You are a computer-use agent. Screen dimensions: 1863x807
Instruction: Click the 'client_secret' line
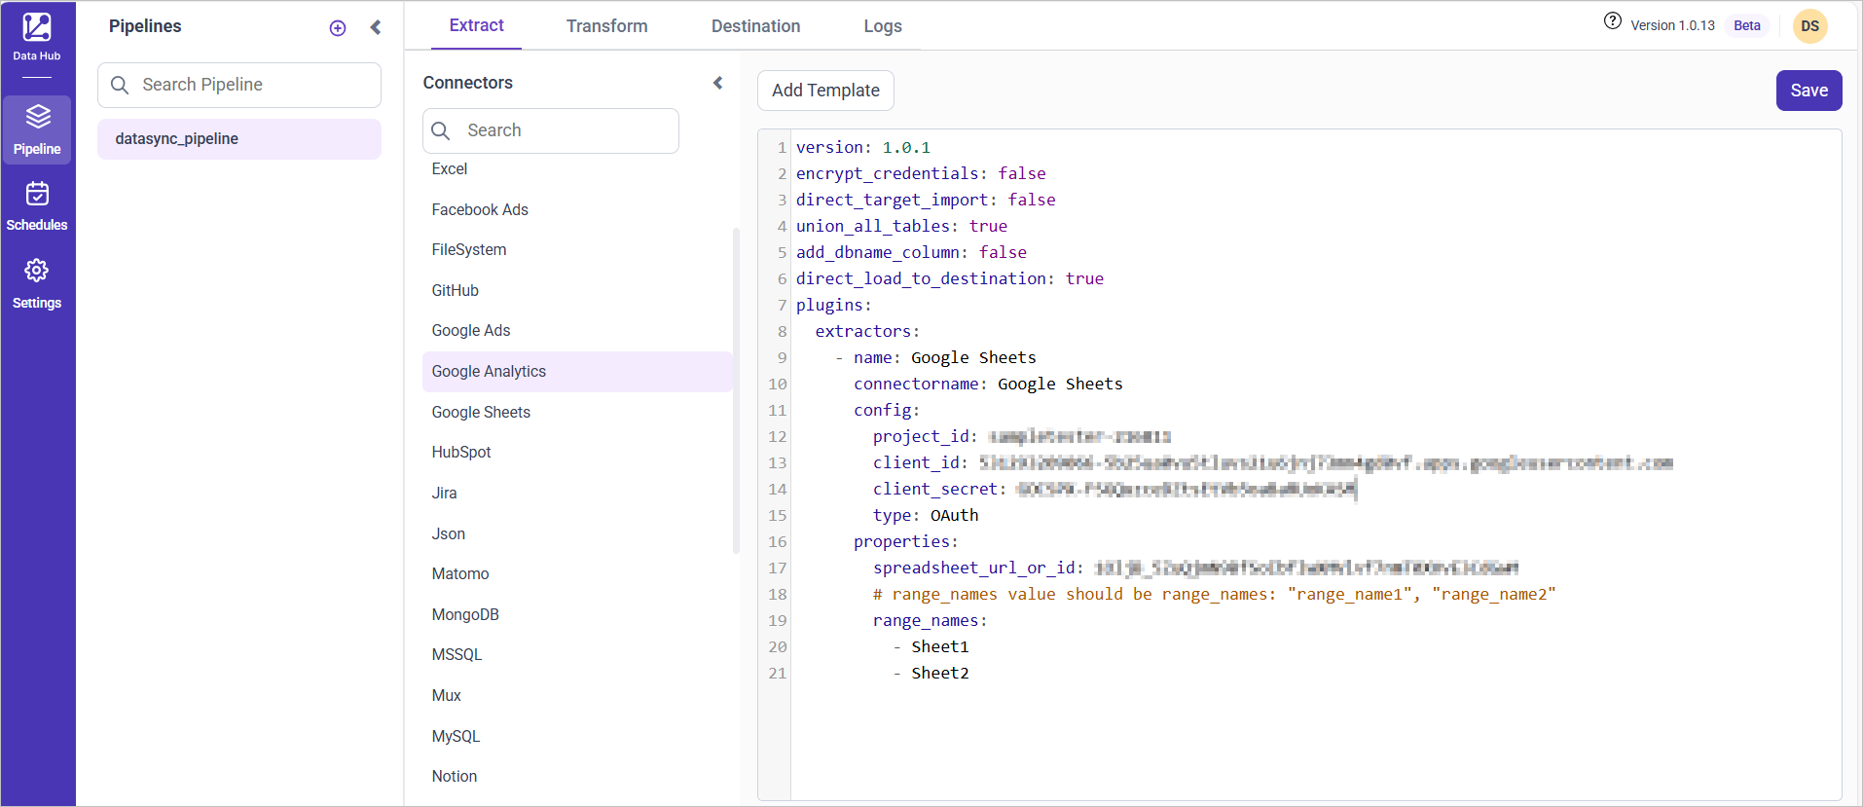click(1114, 490)
